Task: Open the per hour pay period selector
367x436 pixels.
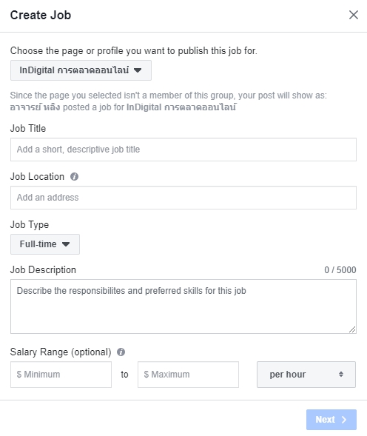Action: pos(306,375)
